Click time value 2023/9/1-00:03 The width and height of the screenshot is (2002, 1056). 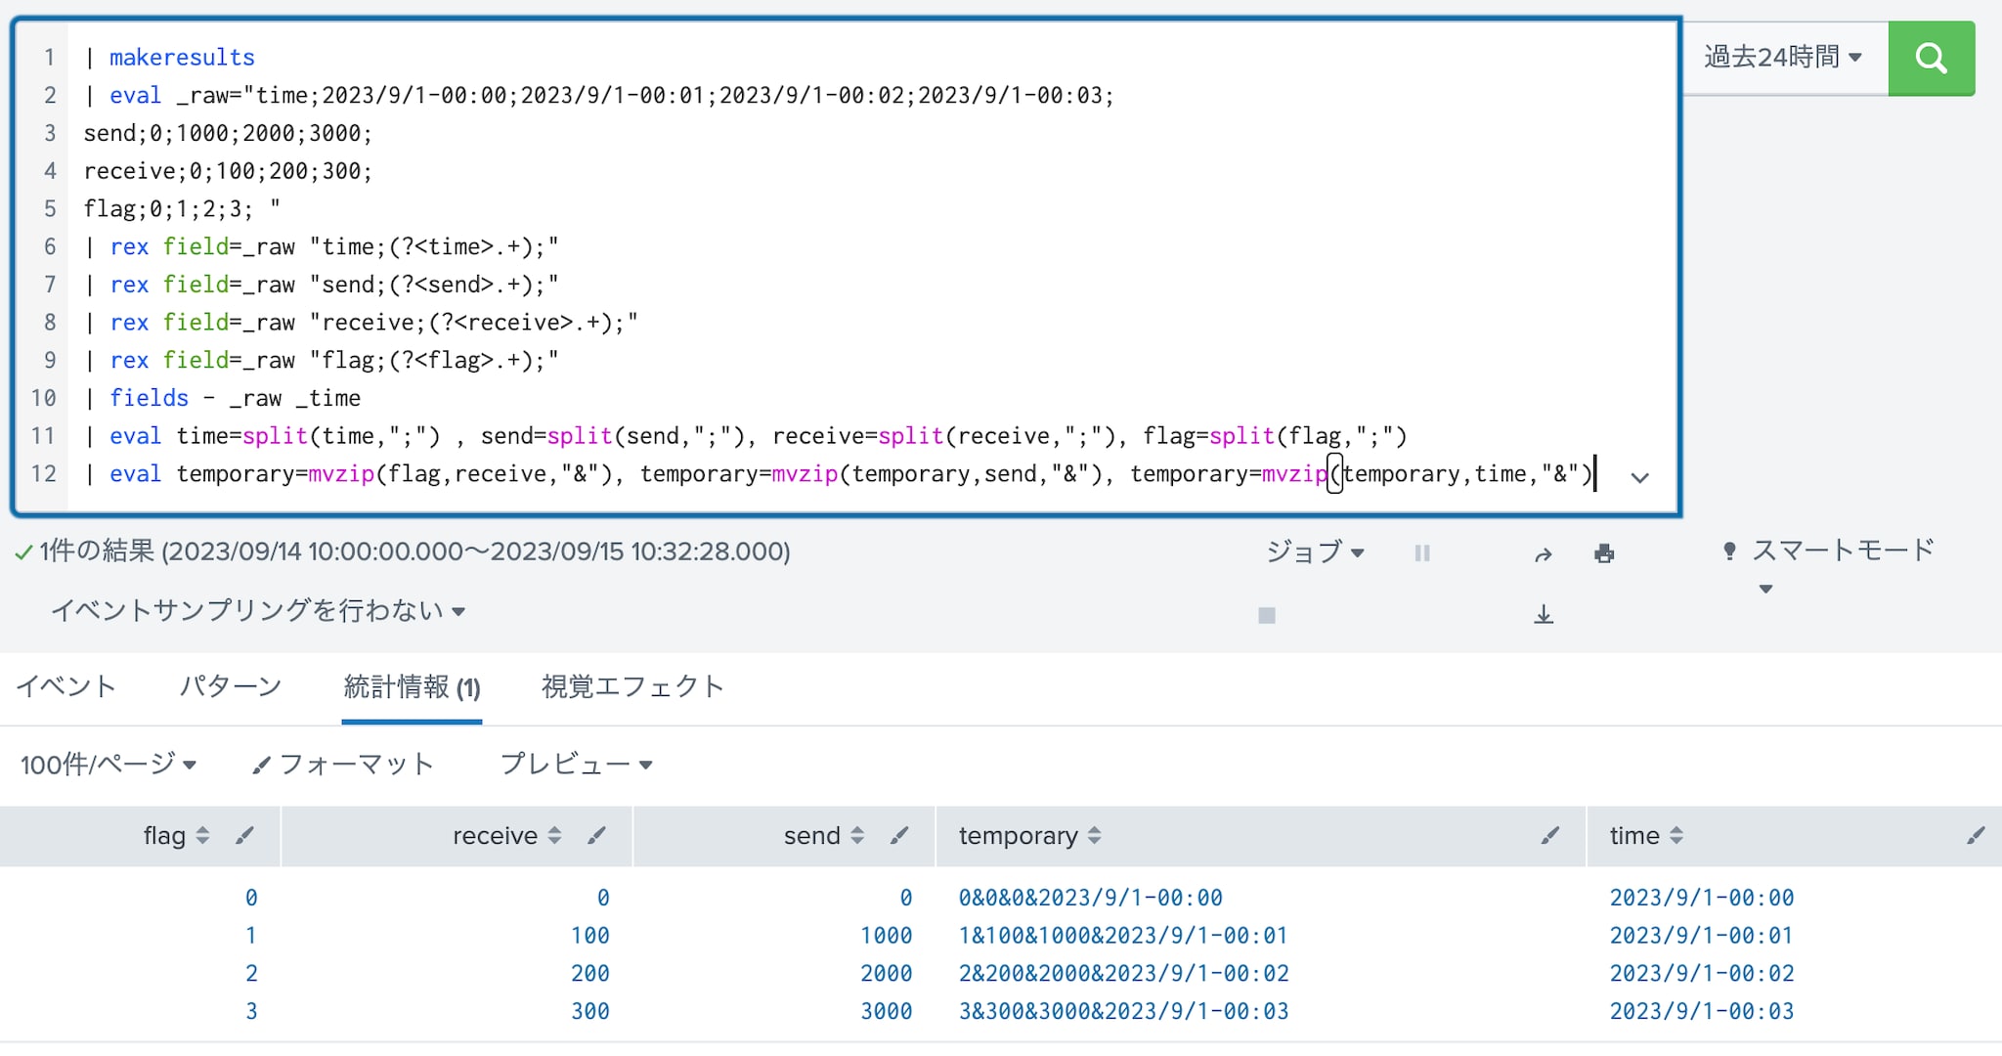click(1702, 1012)
